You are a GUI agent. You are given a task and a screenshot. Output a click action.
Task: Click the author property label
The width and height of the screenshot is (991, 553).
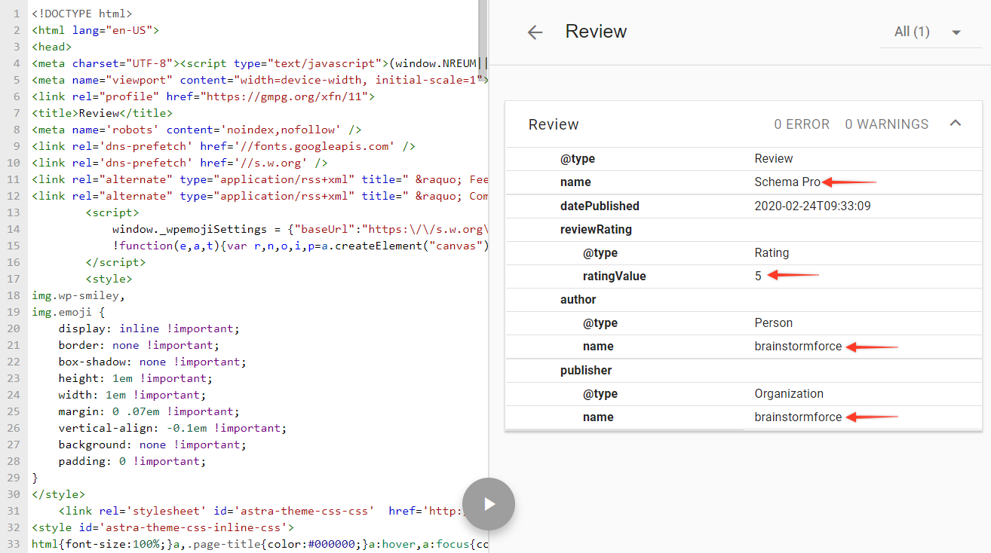pyautogui.click(x=578, y=299)
